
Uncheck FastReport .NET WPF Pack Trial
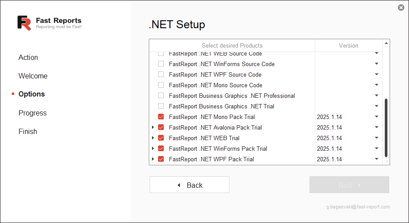[161, 159]
